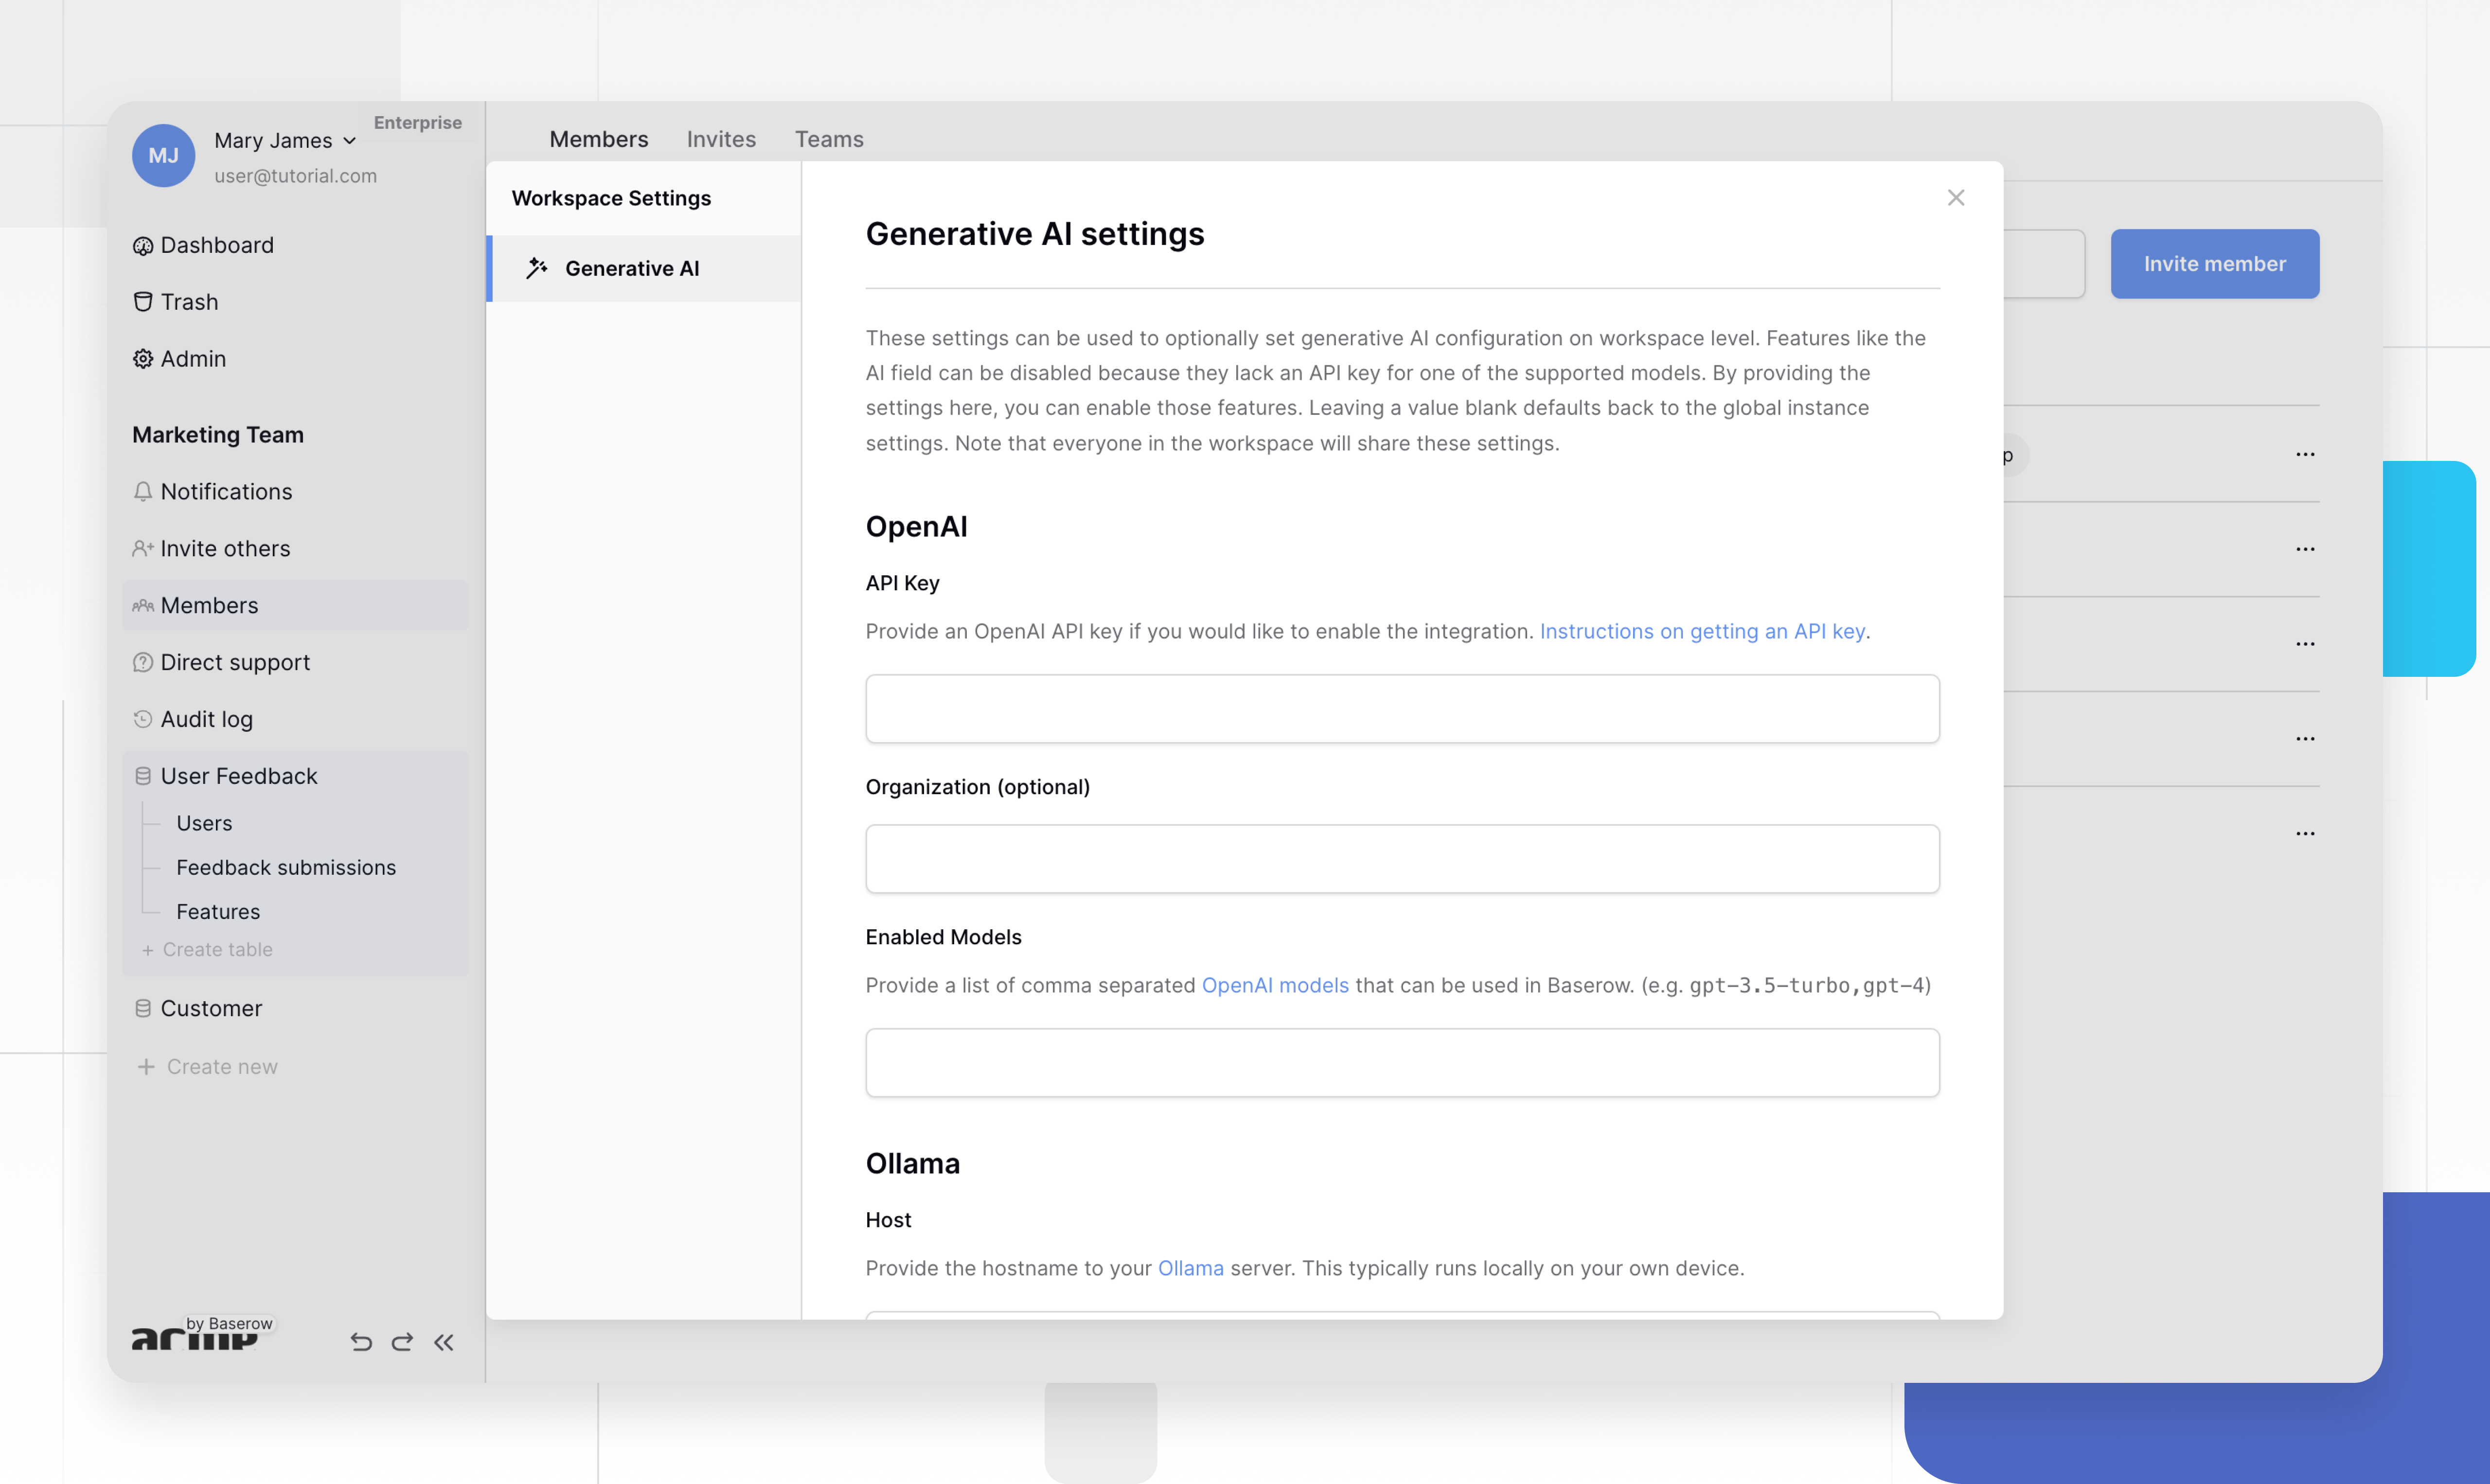Click the Enterprise badge
The image size is (2490, 1484).
point(418,123)
